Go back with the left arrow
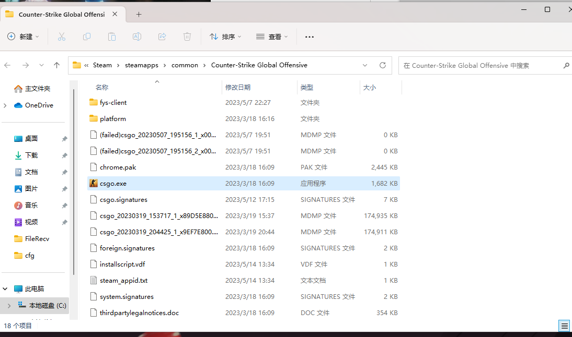The height and width of the screenshot is (337, 572). 7,66
